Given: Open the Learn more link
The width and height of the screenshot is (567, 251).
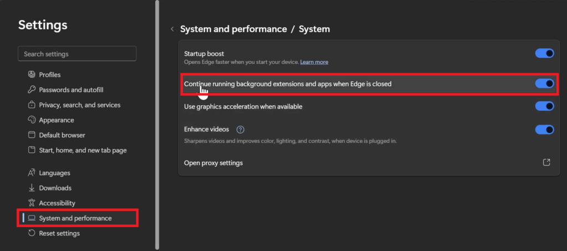Looking at the screenshot, I should [x=314, y=62].
